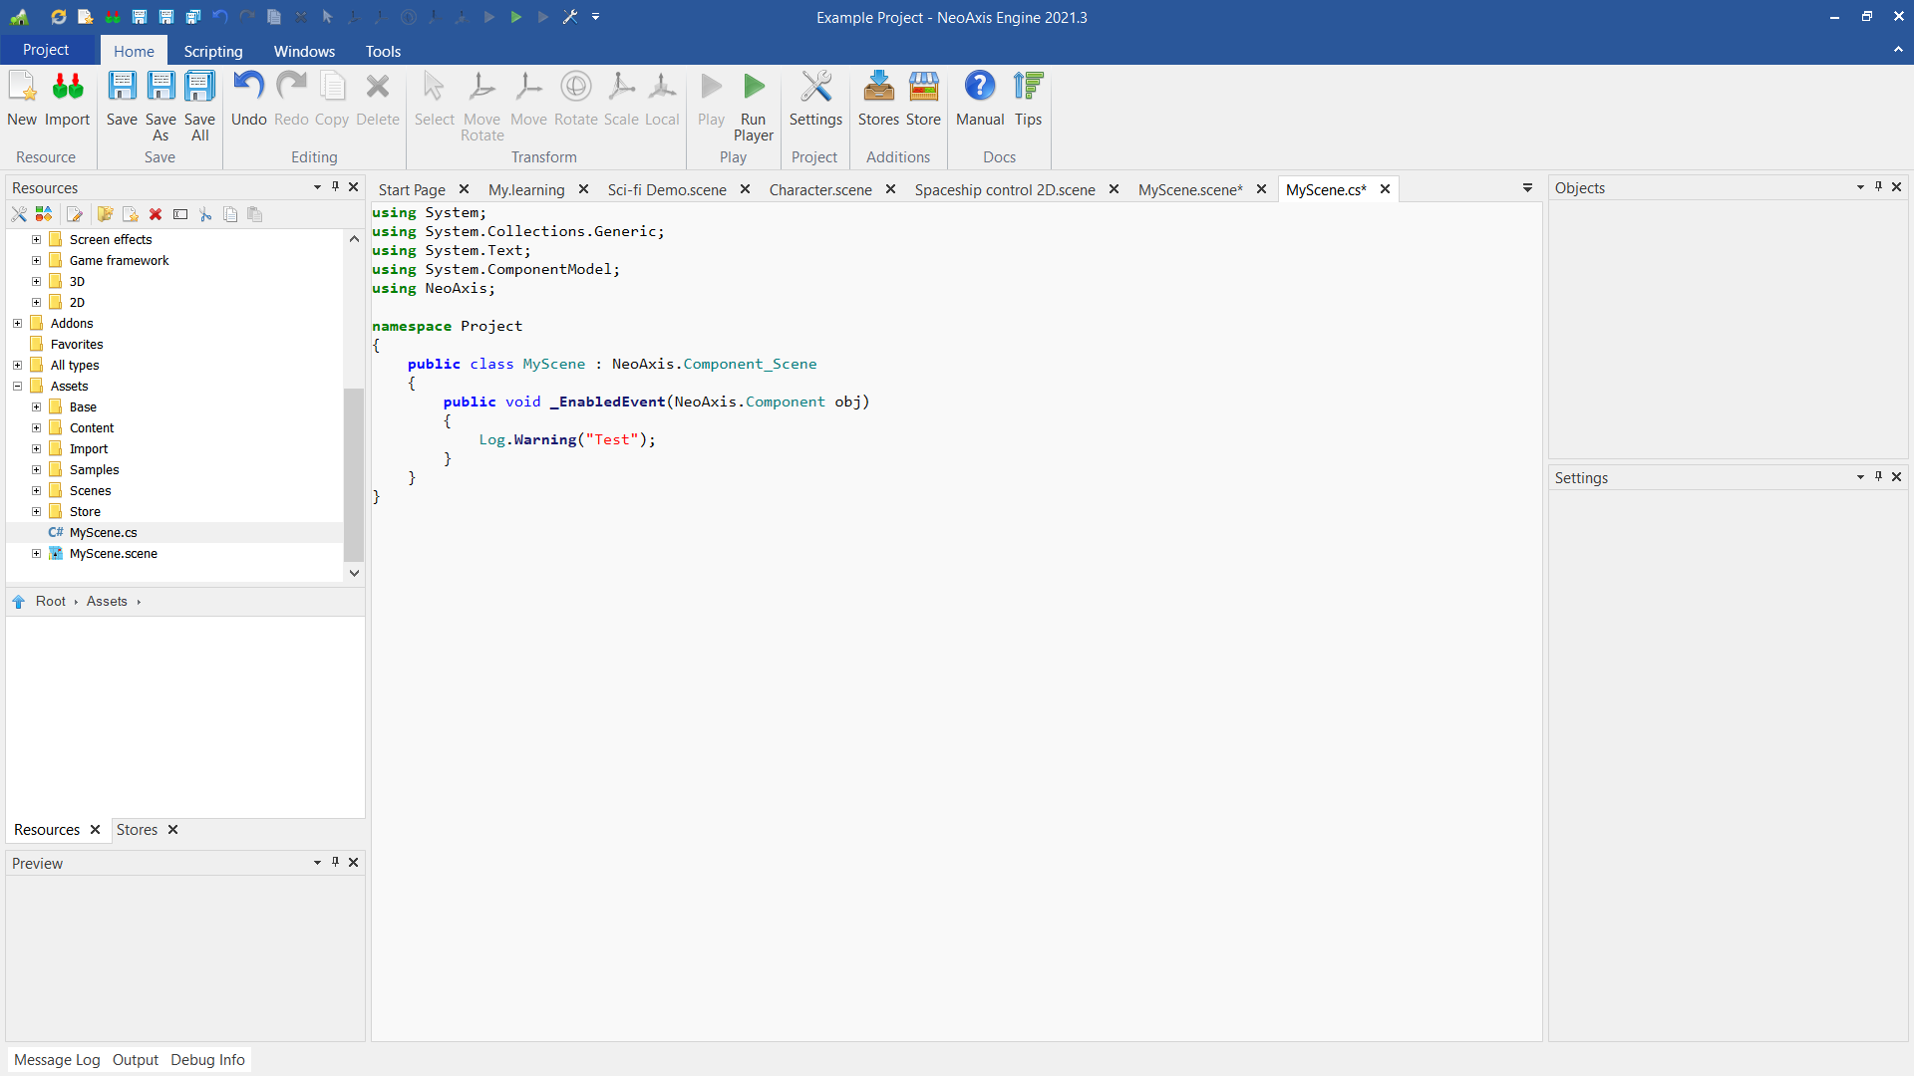Click Root in the breadcrumb path
This screenshot has width=1914, height=1076.
coord(50,601)
